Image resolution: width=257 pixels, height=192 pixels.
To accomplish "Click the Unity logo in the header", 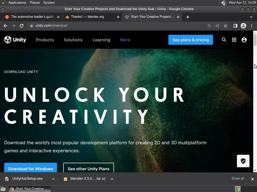I will 15,40.
